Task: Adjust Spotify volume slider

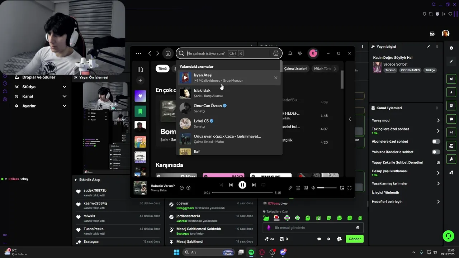Action: [x=327, y=188]
